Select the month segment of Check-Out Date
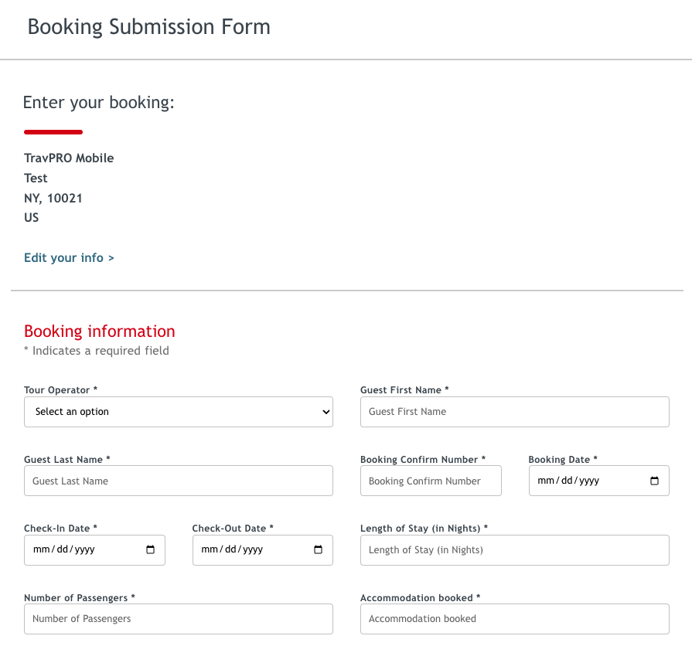Viewport: 692px width, 646px height. 210,550
